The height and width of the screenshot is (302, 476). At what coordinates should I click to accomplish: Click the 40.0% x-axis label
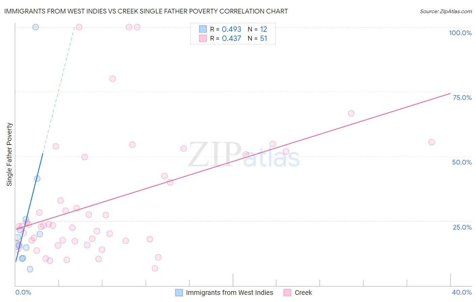pos(462,292)
